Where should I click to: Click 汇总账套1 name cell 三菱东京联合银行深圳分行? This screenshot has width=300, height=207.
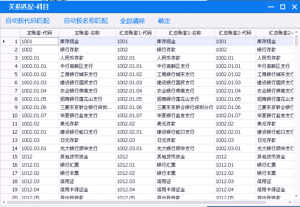[x=185, y=107]
